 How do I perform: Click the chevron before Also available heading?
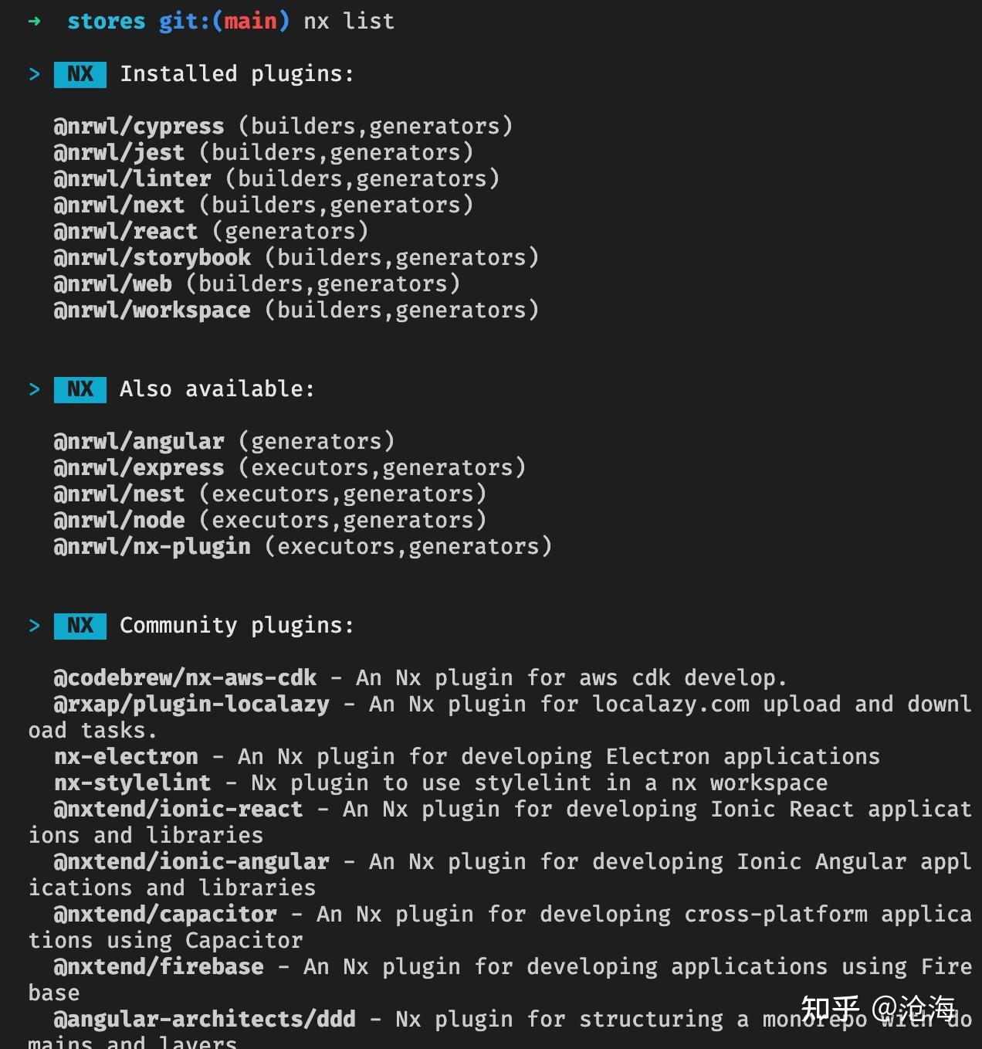pos(35,389)
